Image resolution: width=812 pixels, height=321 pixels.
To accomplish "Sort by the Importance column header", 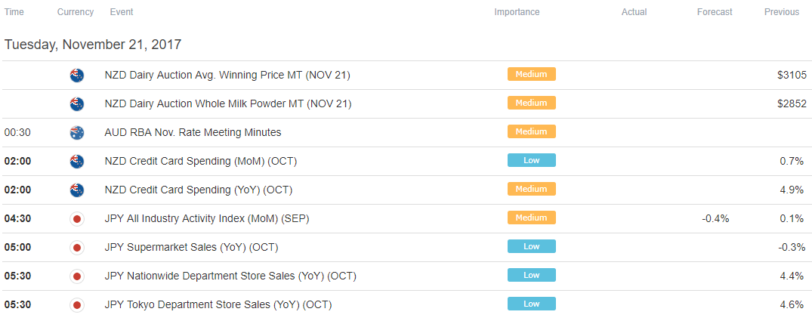I will (x=517, y=12).
